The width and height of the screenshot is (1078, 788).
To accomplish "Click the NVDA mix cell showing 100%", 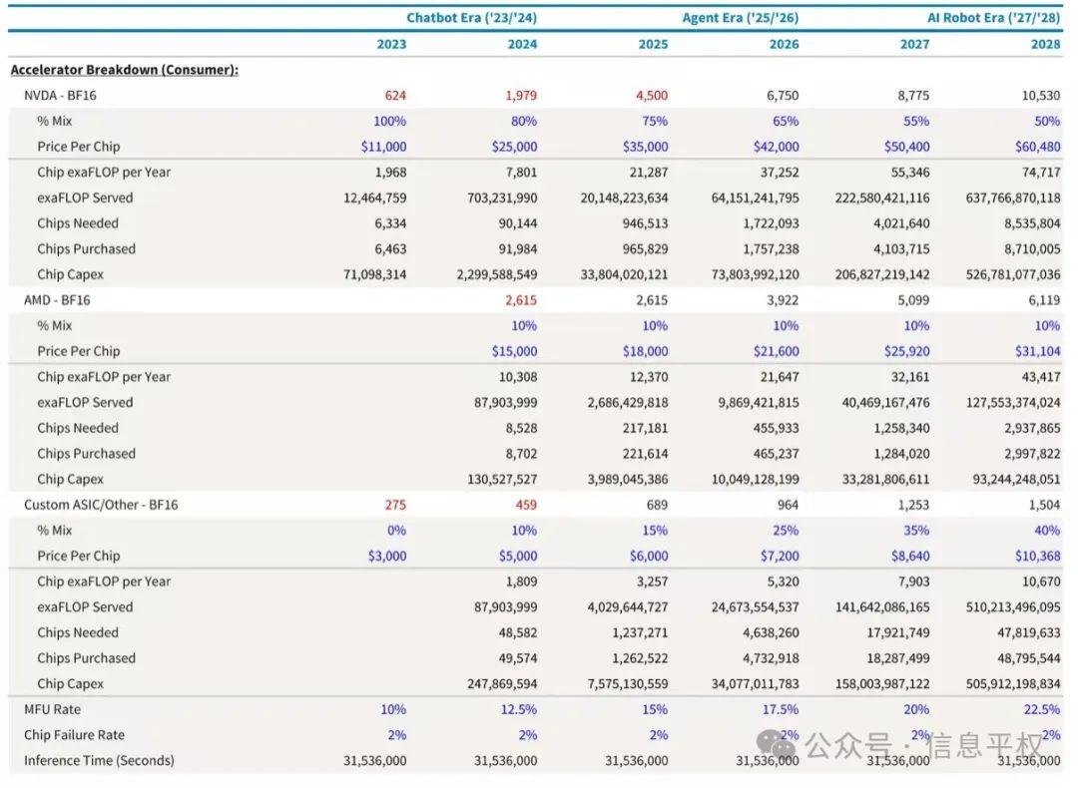I will coord(390,121).
